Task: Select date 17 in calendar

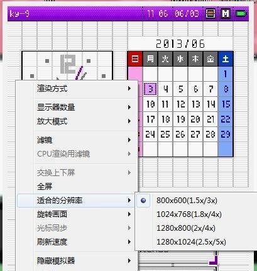Action: (x=150, y=119)
